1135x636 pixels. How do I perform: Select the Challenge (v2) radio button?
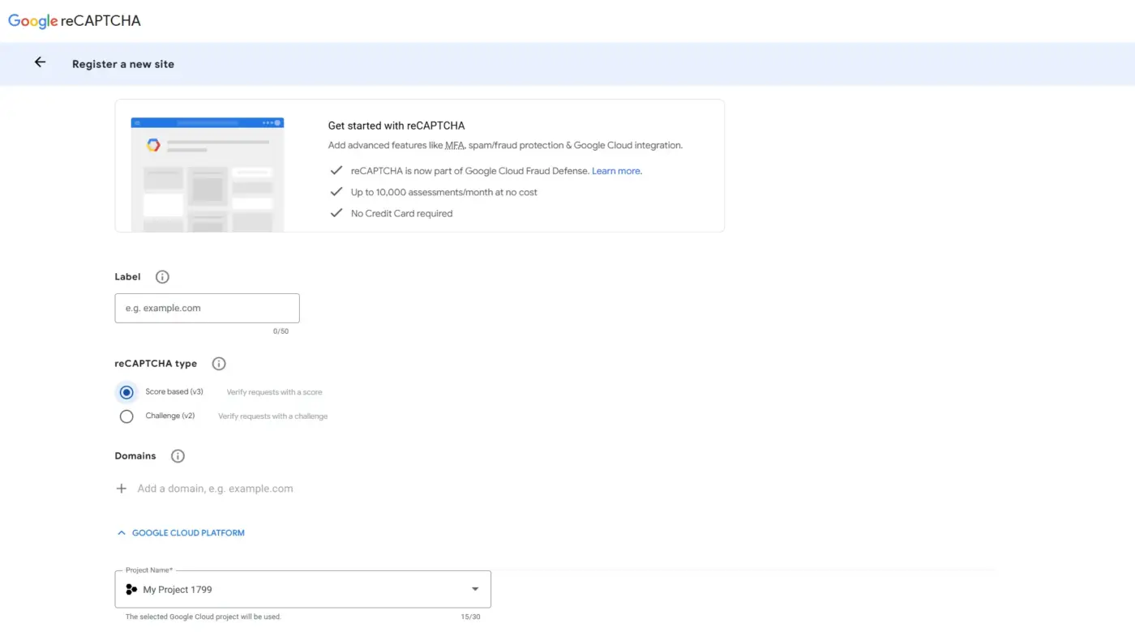point(126,416)
